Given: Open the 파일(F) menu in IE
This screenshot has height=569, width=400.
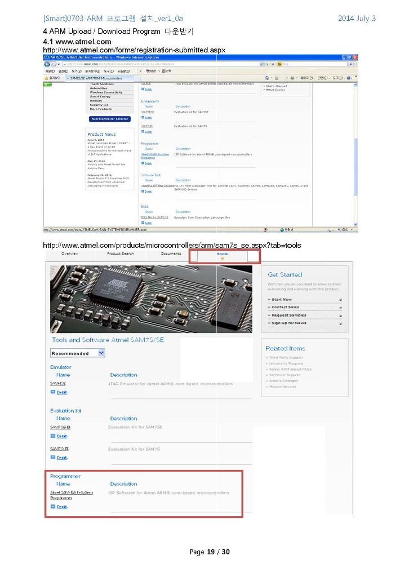Looking at the screenshot, I should 50,71.
